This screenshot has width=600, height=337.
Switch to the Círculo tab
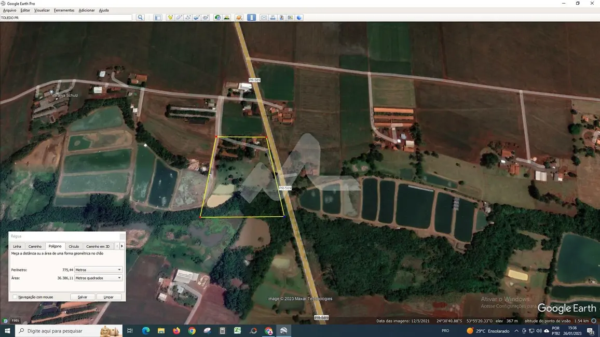tap(74, 246)
